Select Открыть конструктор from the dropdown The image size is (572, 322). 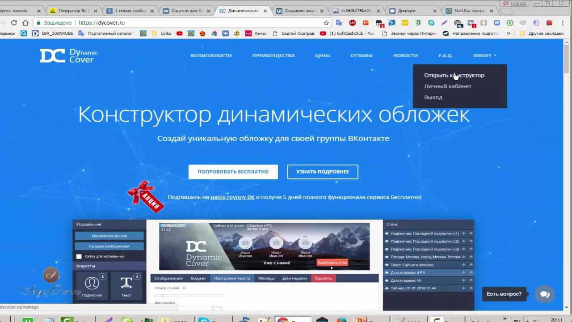click(x=454, y=75)
